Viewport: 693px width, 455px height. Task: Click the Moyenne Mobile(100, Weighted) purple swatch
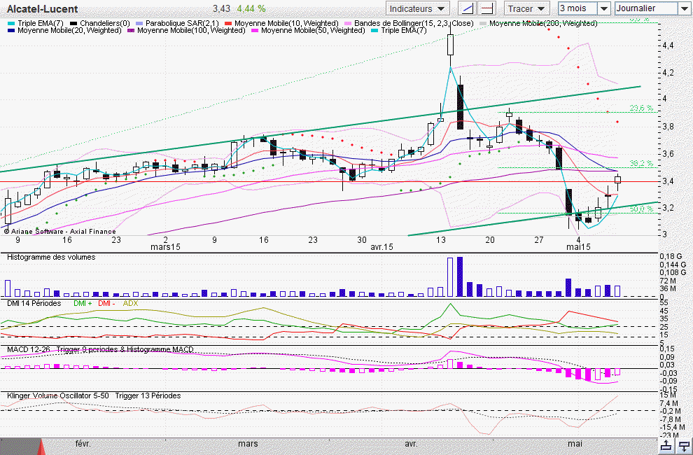pos(131,31)
